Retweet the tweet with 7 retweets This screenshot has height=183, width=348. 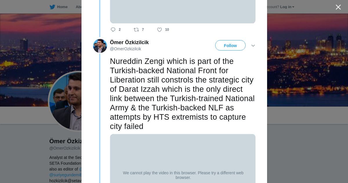[x=136, y=30]
